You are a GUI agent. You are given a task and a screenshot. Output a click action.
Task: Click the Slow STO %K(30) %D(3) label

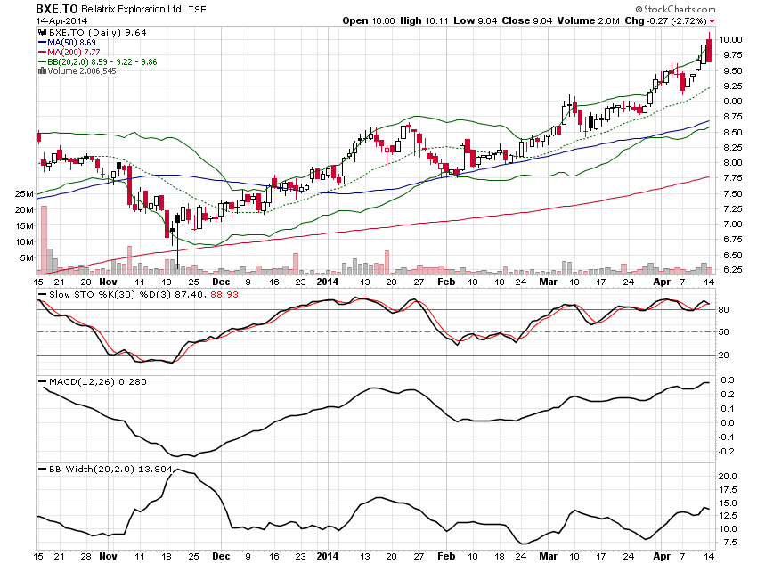tap(110, 294)
